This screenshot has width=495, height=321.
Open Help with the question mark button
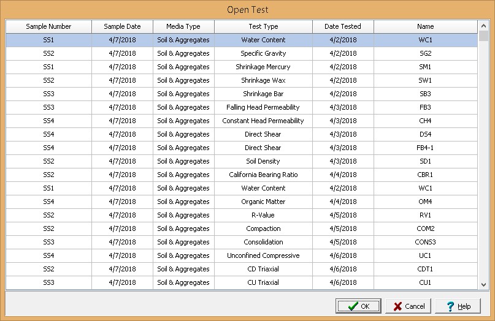point(458,306)
